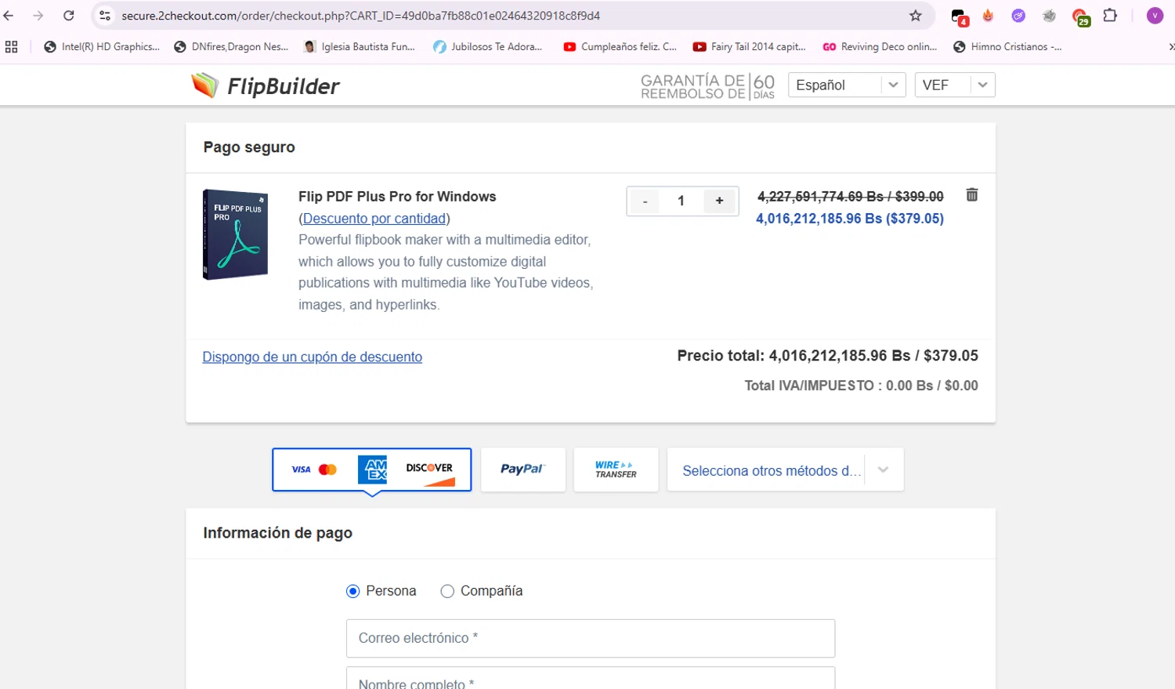This screenshot has width=1175, height=689.
Task: Choose the Wire Transfer payment tab
Action: click(616, 470)
